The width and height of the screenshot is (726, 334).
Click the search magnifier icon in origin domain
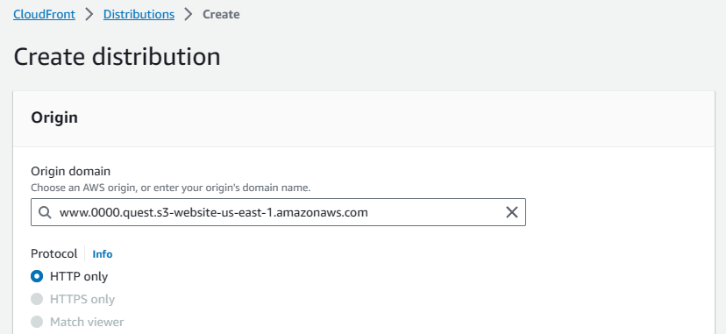click(45, 212)
